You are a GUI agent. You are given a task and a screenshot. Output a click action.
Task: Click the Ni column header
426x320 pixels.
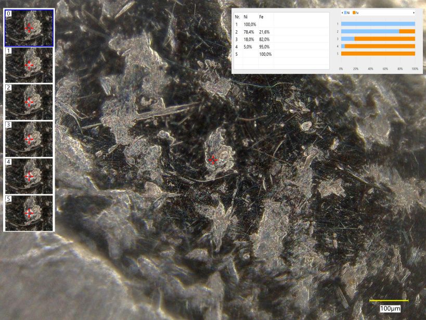pos(246,17)
